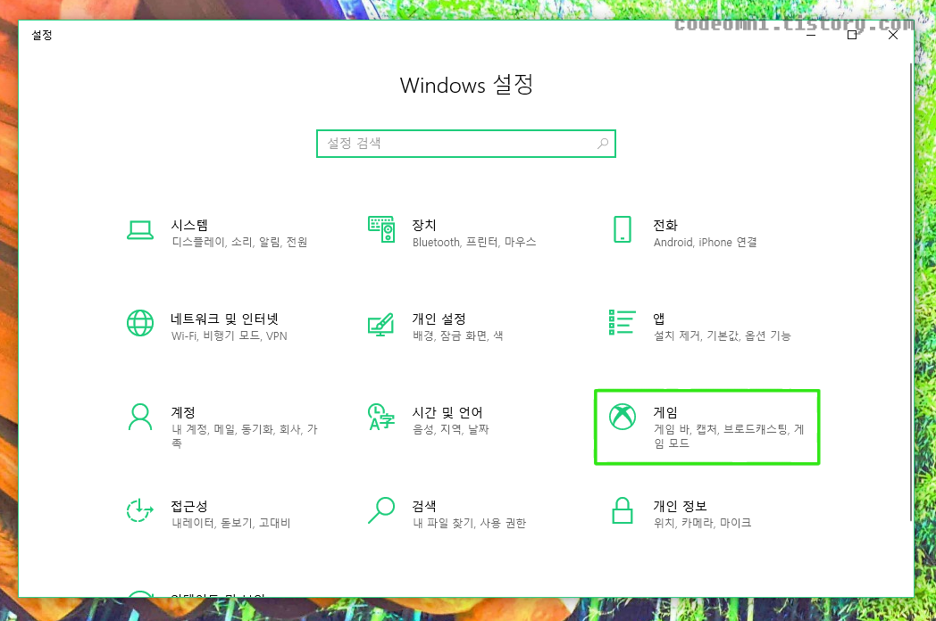Go to the 검색 heading
936x621 pixels.
pos(424,506)
